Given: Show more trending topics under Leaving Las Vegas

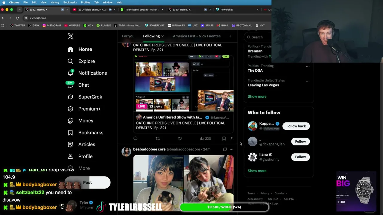Looking at the screenshot, I should pos(257,96).
